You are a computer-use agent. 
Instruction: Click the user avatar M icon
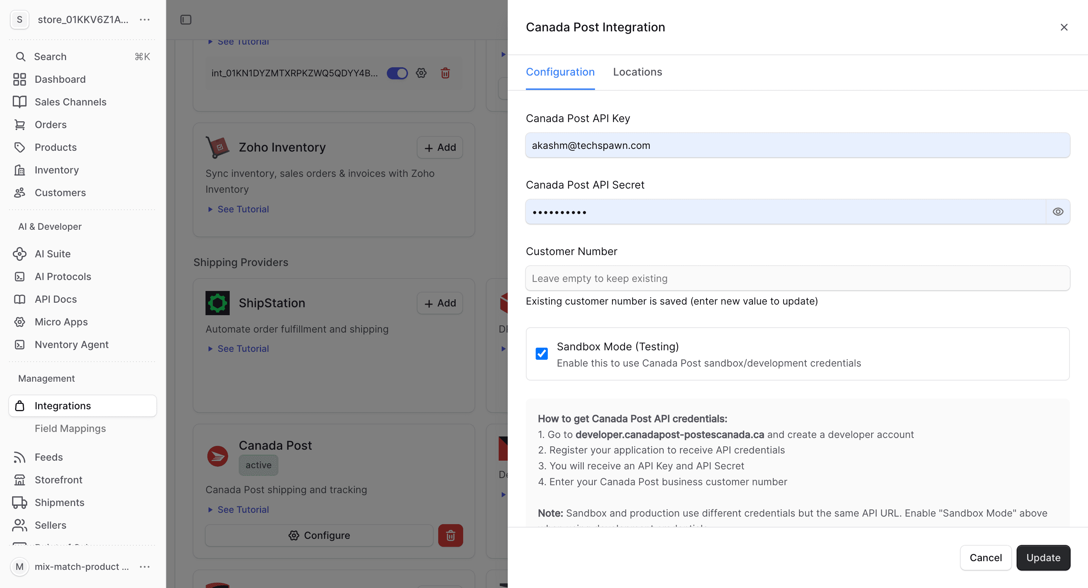pyautogui.click(x=19, y=567)
